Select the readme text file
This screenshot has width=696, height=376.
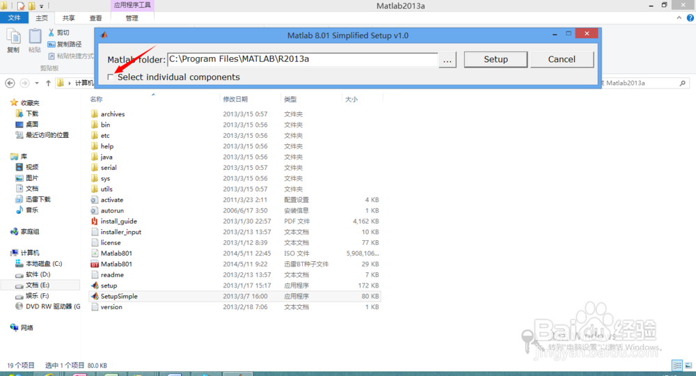pyautogui.click(x=112, y=275)
